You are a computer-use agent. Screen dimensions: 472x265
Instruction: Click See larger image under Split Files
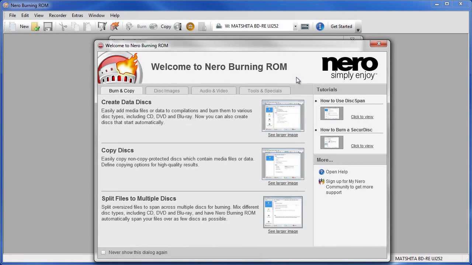(283, 232)
